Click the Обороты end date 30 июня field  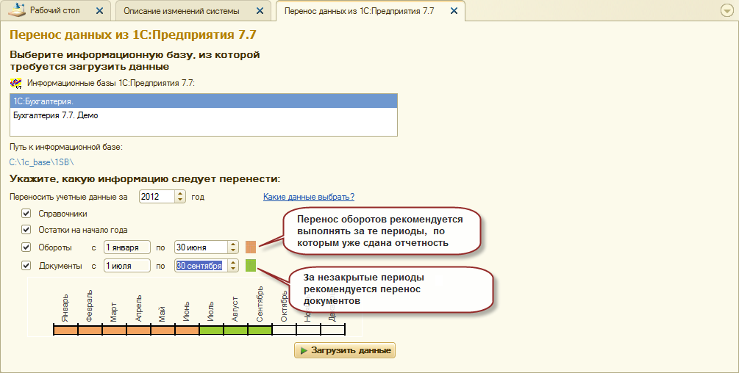coord(201,247)
